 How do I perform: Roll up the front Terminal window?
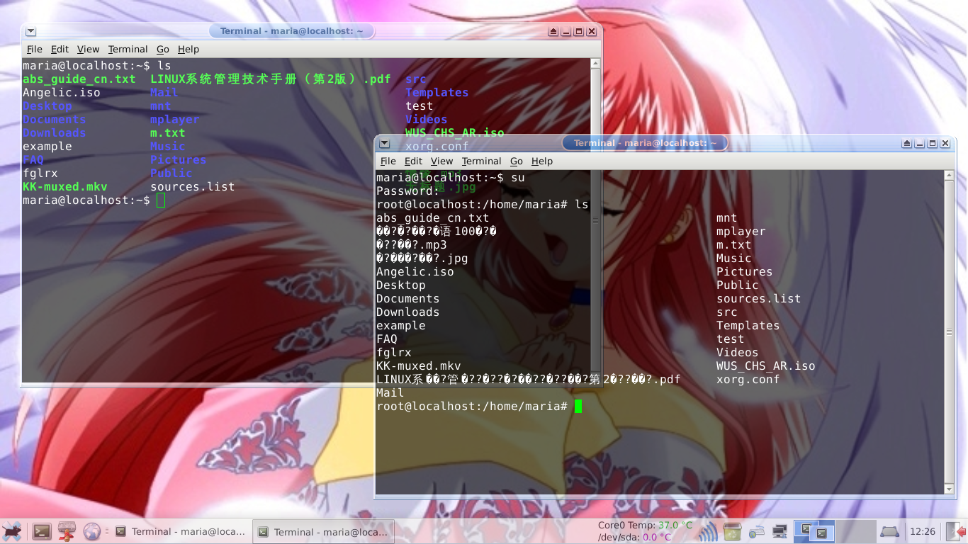[x=907, y=144]
